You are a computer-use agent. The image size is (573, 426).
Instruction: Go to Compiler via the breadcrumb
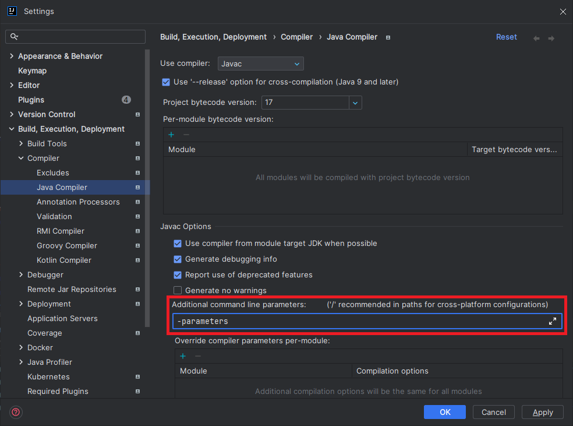click(x=297, y=37)
